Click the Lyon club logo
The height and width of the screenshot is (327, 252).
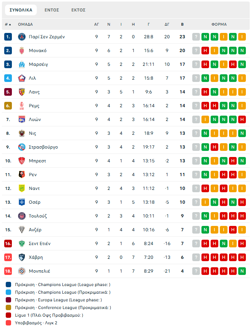pos(21,119)
